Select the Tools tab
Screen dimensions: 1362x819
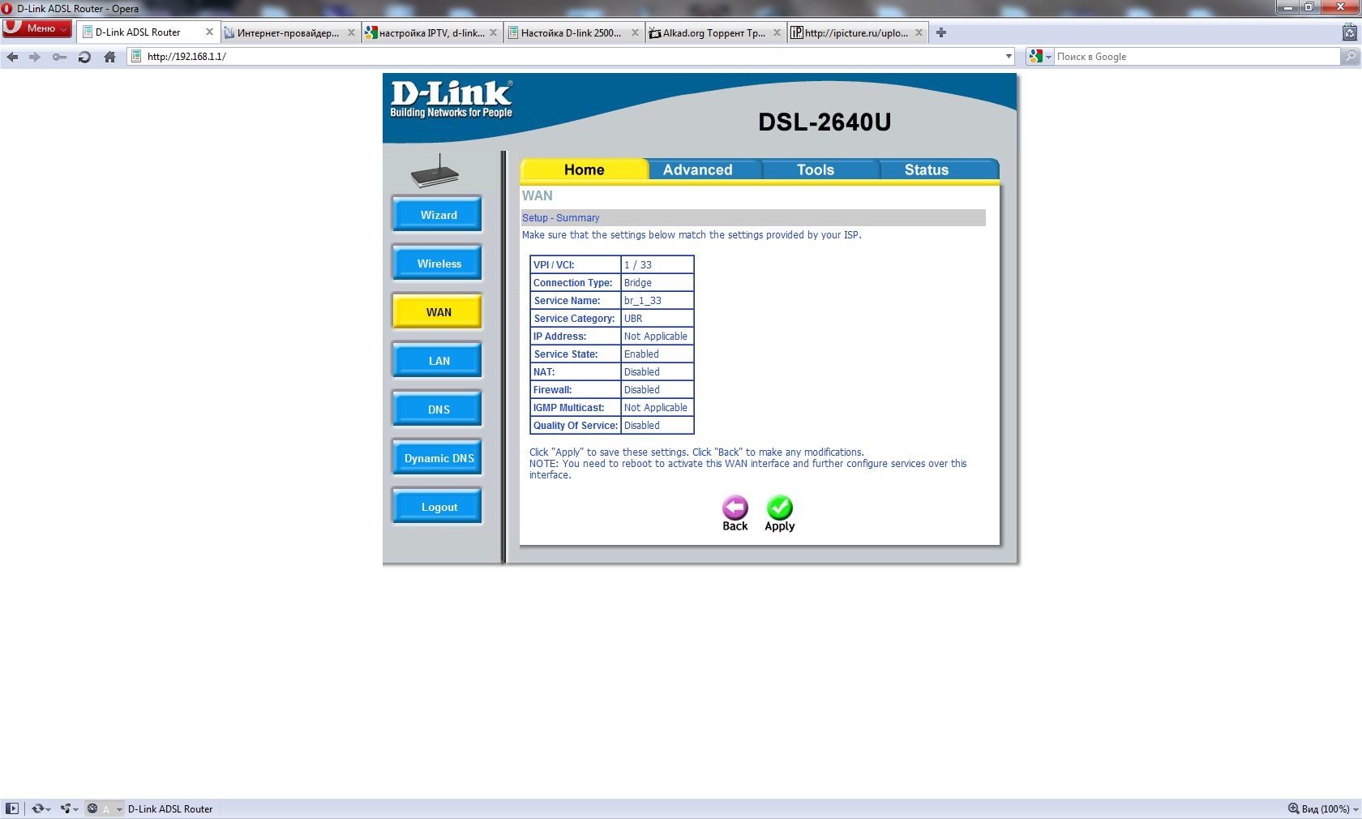[x=815, y=169]
